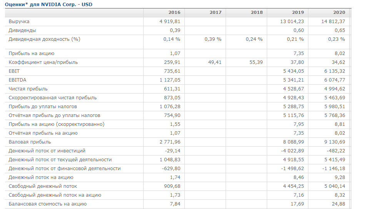Viewport: 380px width, 209px height.
Task: Select gross profit value 9 130,69
Action: pyautogui.click(x=335, y=142)
